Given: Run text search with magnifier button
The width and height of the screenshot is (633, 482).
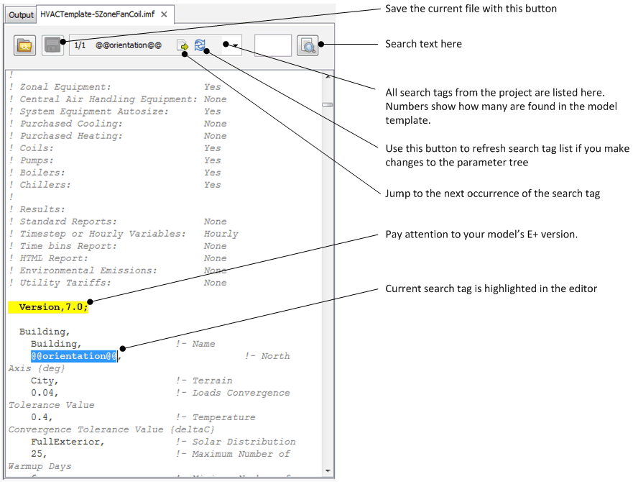Looking at the screenshot, I should coord(308,45).
